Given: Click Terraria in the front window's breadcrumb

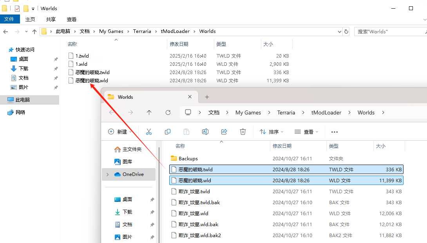Looking at the screenshot, I should (x=286, y=112).
